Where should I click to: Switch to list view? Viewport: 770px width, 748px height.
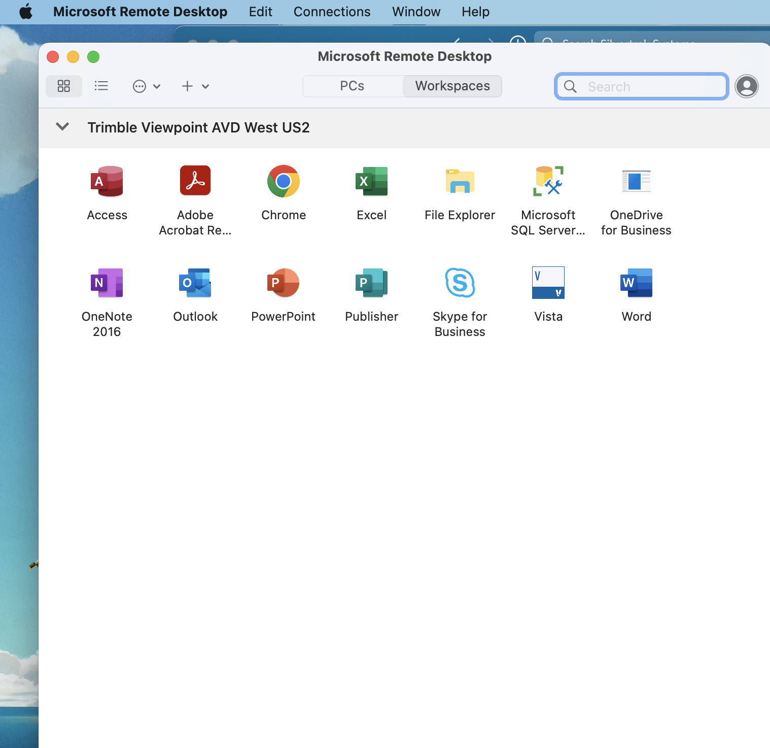[x=101, y=86]
